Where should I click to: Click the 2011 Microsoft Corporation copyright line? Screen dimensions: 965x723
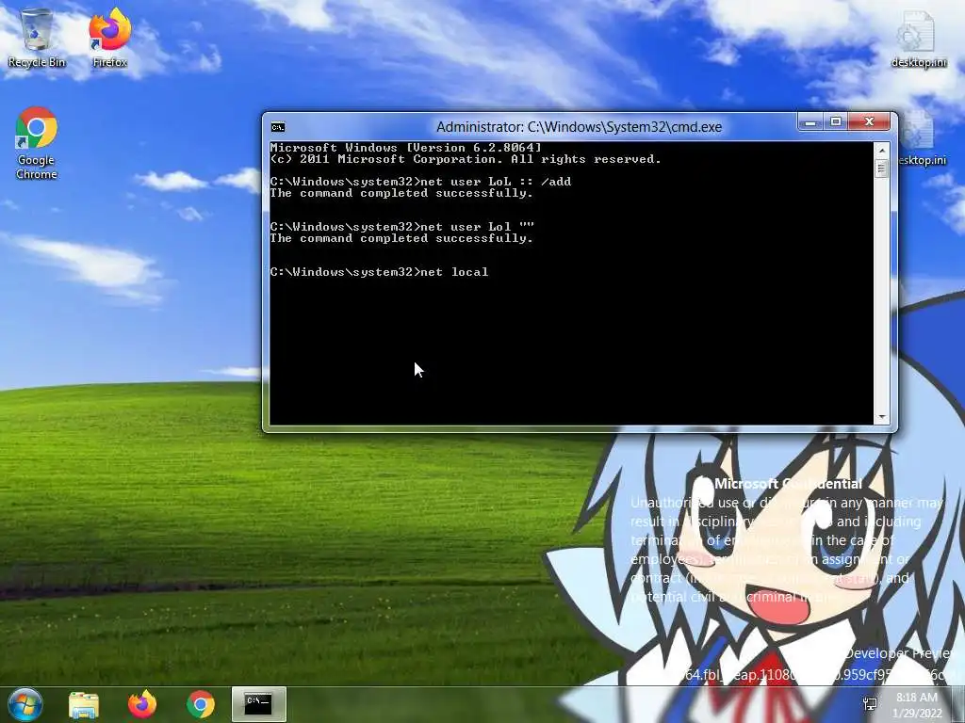click(x=466, y=159)
